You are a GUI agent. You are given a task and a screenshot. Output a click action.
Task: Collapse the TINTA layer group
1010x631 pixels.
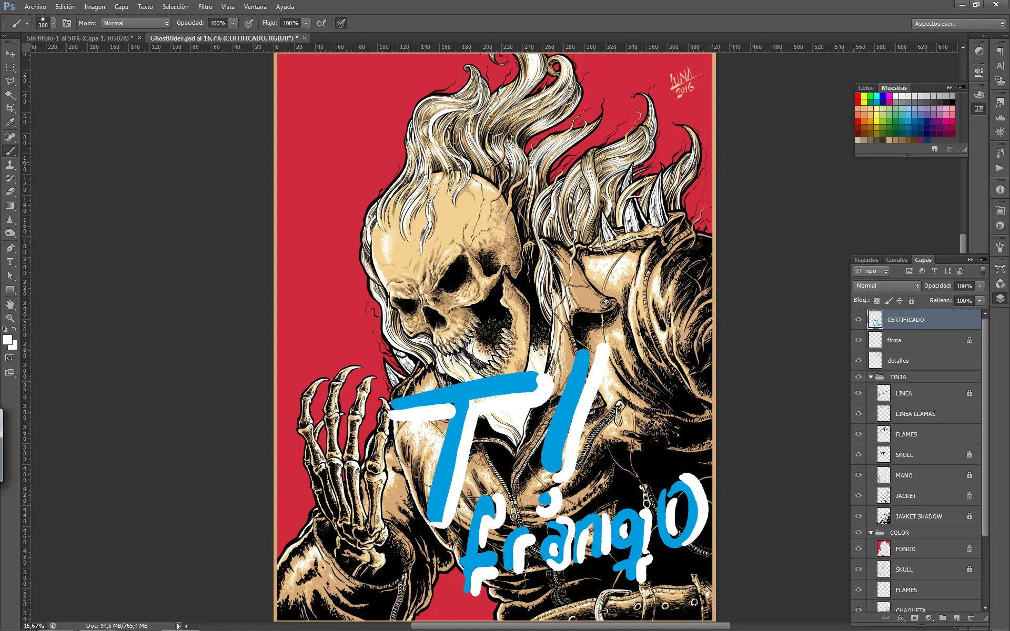pos(871,377)
